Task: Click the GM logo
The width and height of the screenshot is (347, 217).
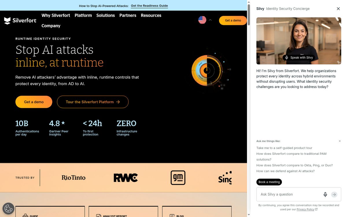Action: tap(178, 178)
